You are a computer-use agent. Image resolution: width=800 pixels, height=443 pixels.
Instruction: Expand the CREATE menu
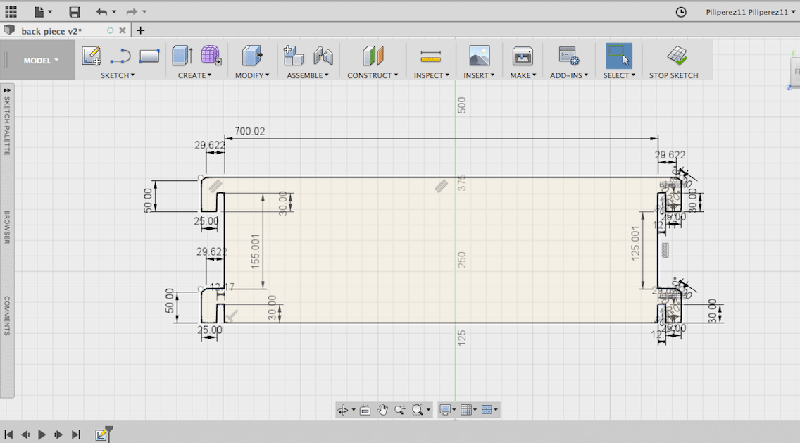[x=194, y=75]
